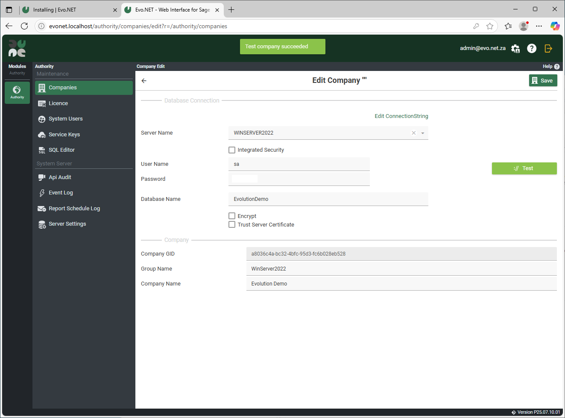Click the Database Name field
The height and width of the screenshot is (418, 565).
(x=328, y=199)
